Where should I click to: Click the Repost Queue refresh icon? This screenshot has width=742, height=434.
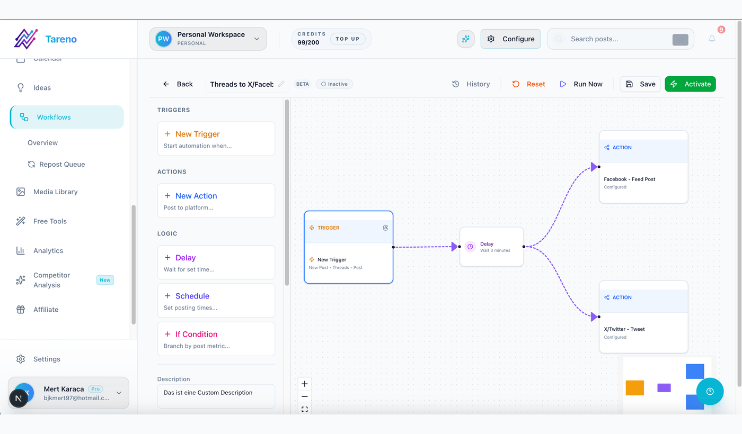tap(32, 165)
